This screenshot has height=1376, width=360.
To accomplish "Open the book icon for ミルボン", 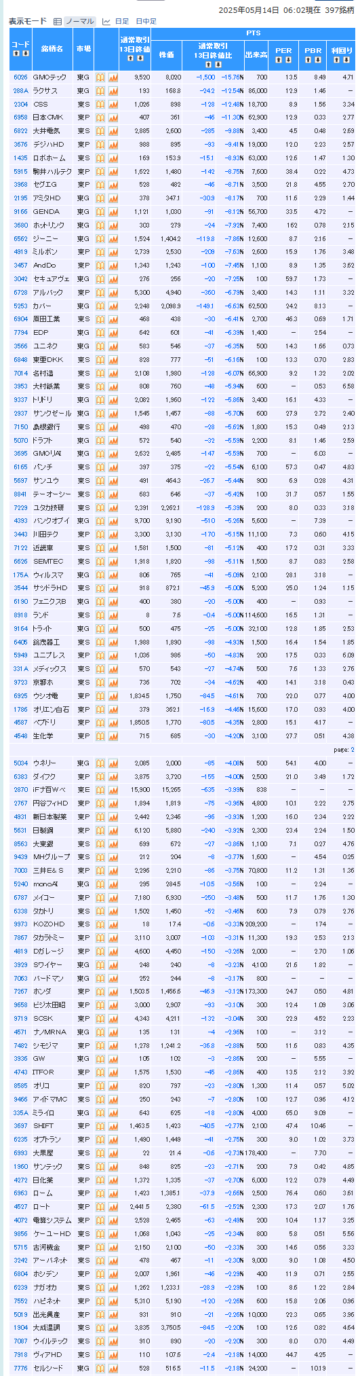I will 100,251.
